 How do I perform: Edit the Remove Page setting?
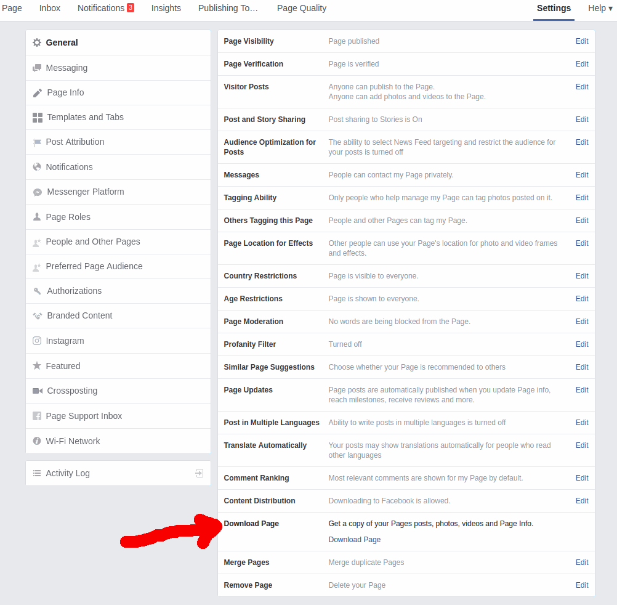click(581, 585)
